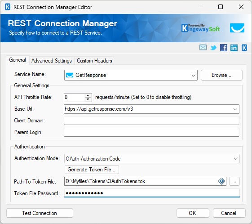Click the KingswaySoft logo in banner
Screen dimensions: 252x224
(200, 28)
